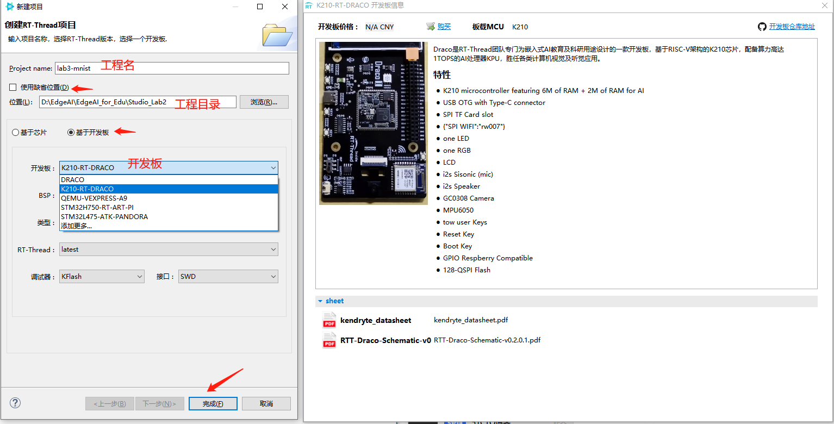
Task: Open the 接口 SWD dropdown
Action: tap(228, 277)
